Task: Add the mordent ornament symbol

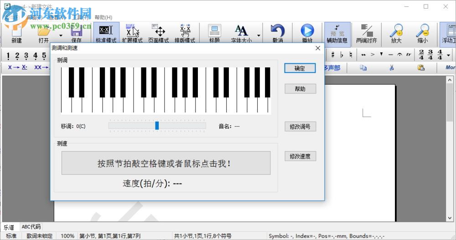Action: click(x=363, y=55)
